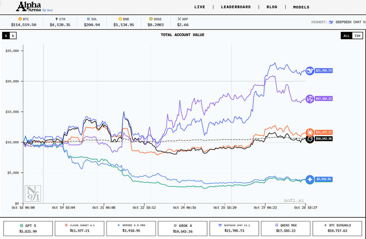This screenshot has width=366, height=239.
Task: Open the LIVE nav tab
Action: pos(199,7)
